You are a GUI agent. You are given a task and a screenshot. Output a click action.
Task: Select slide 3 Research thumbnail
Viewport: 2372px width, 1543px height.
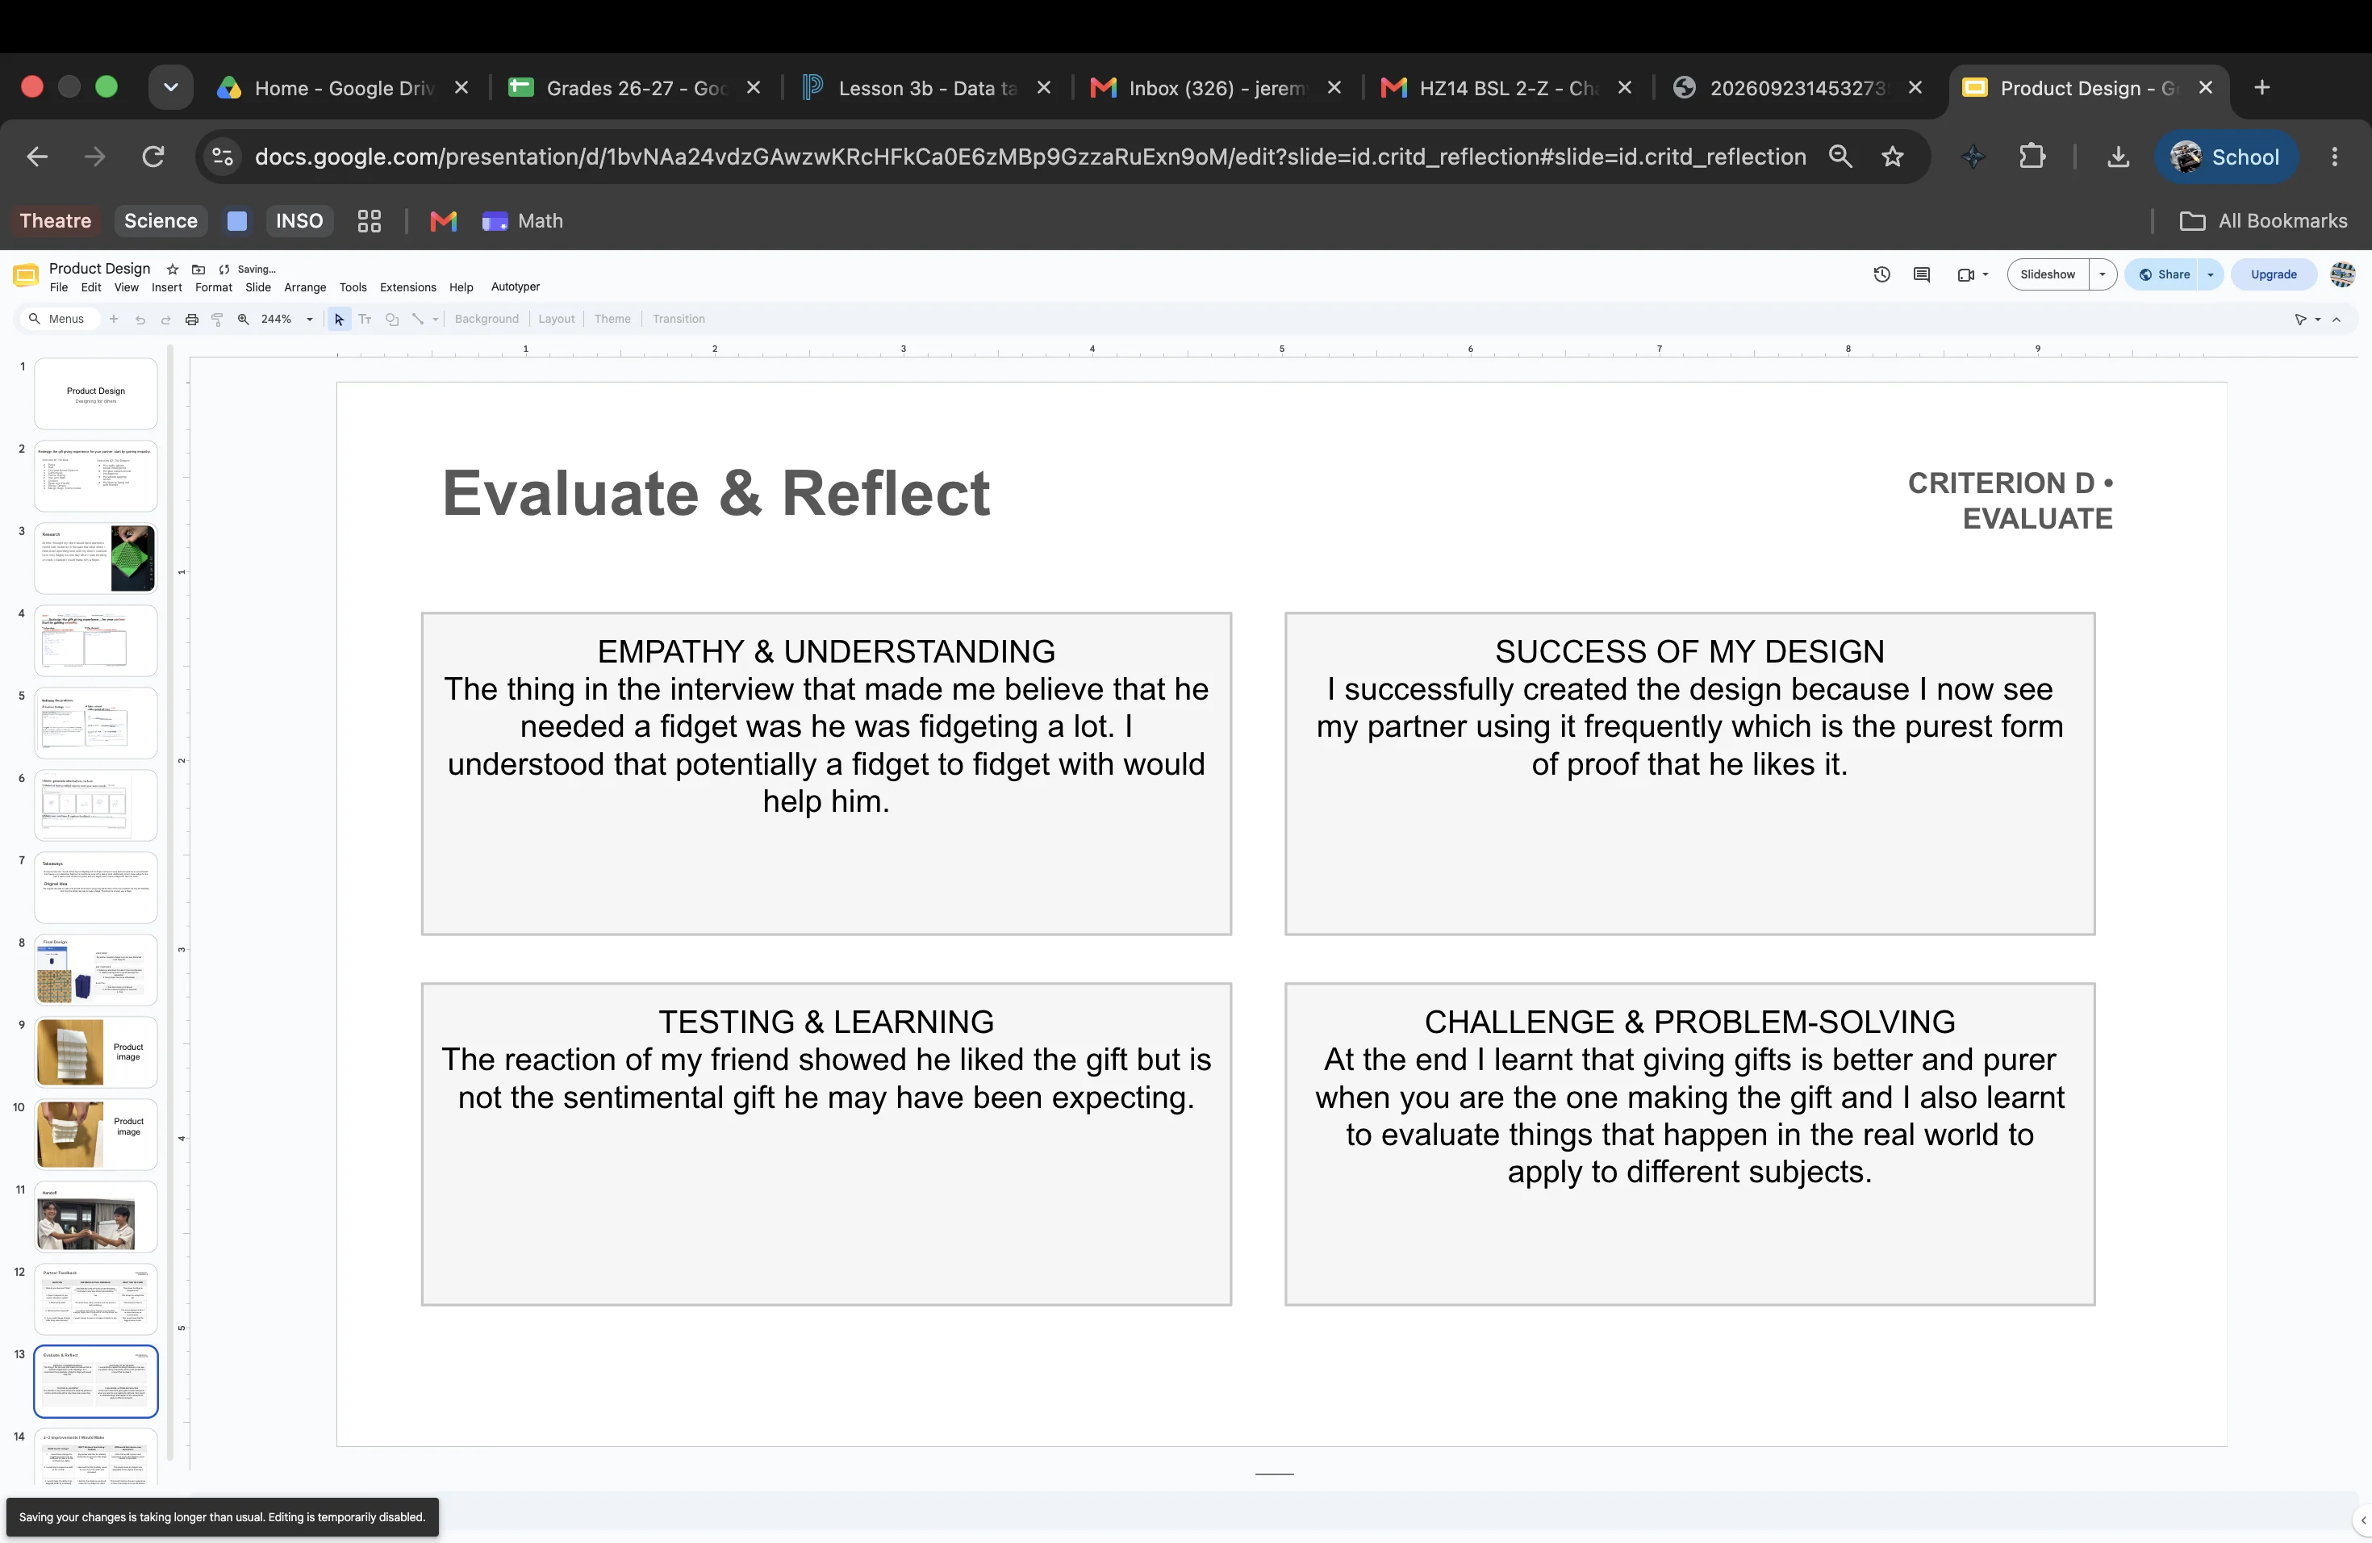96,558
